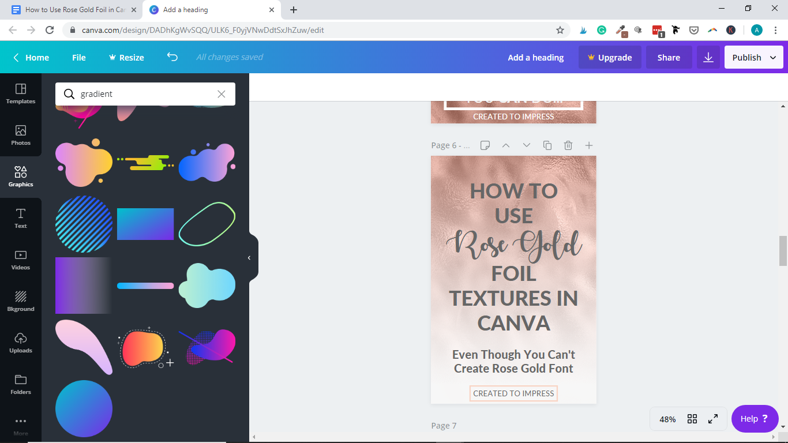
Task: Insert the green outlined oval graphic
Action: click(207, 224)
